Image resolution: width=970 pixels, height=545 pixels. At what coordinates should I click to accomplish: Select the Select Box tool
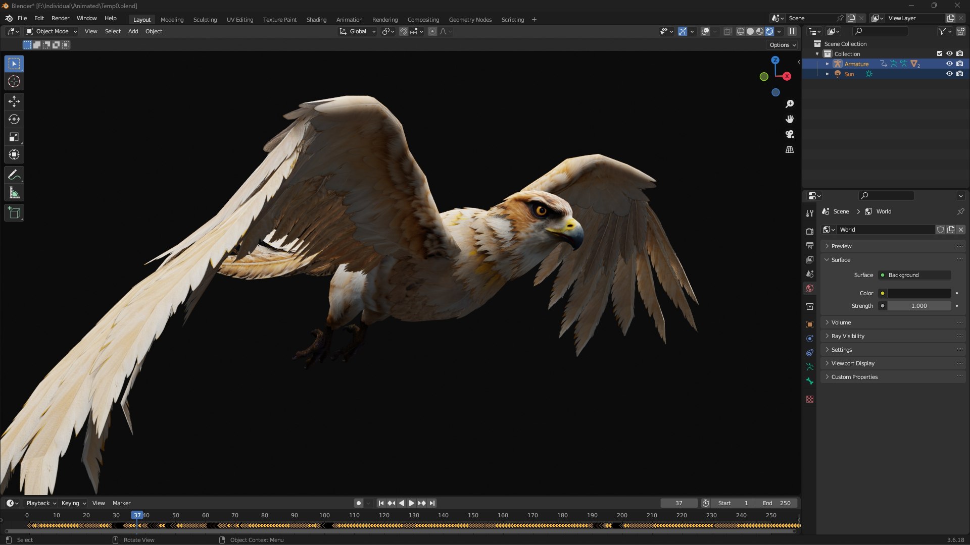pyautogui.click(x=14, y=64)
